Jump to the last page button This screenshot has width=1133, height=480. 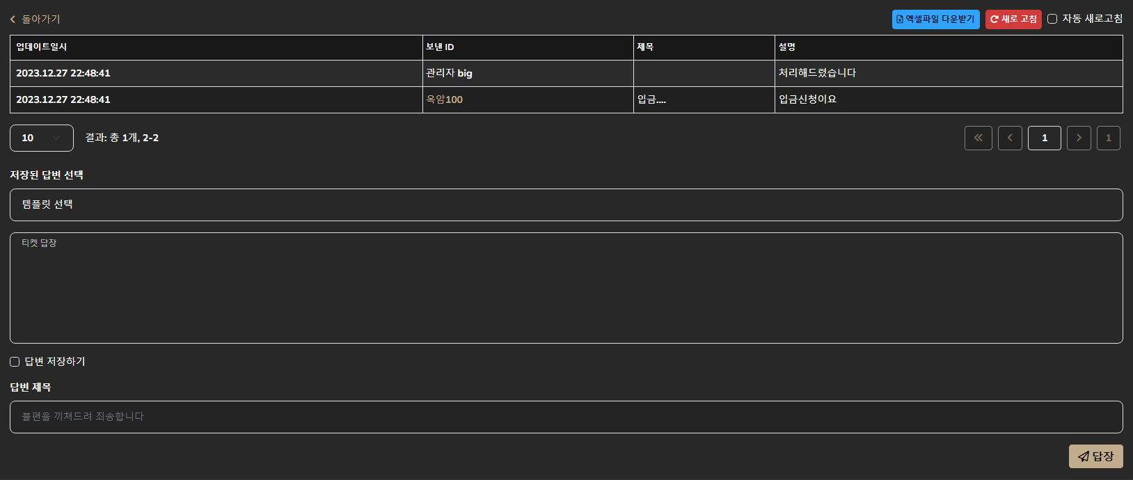point(1108,138)
